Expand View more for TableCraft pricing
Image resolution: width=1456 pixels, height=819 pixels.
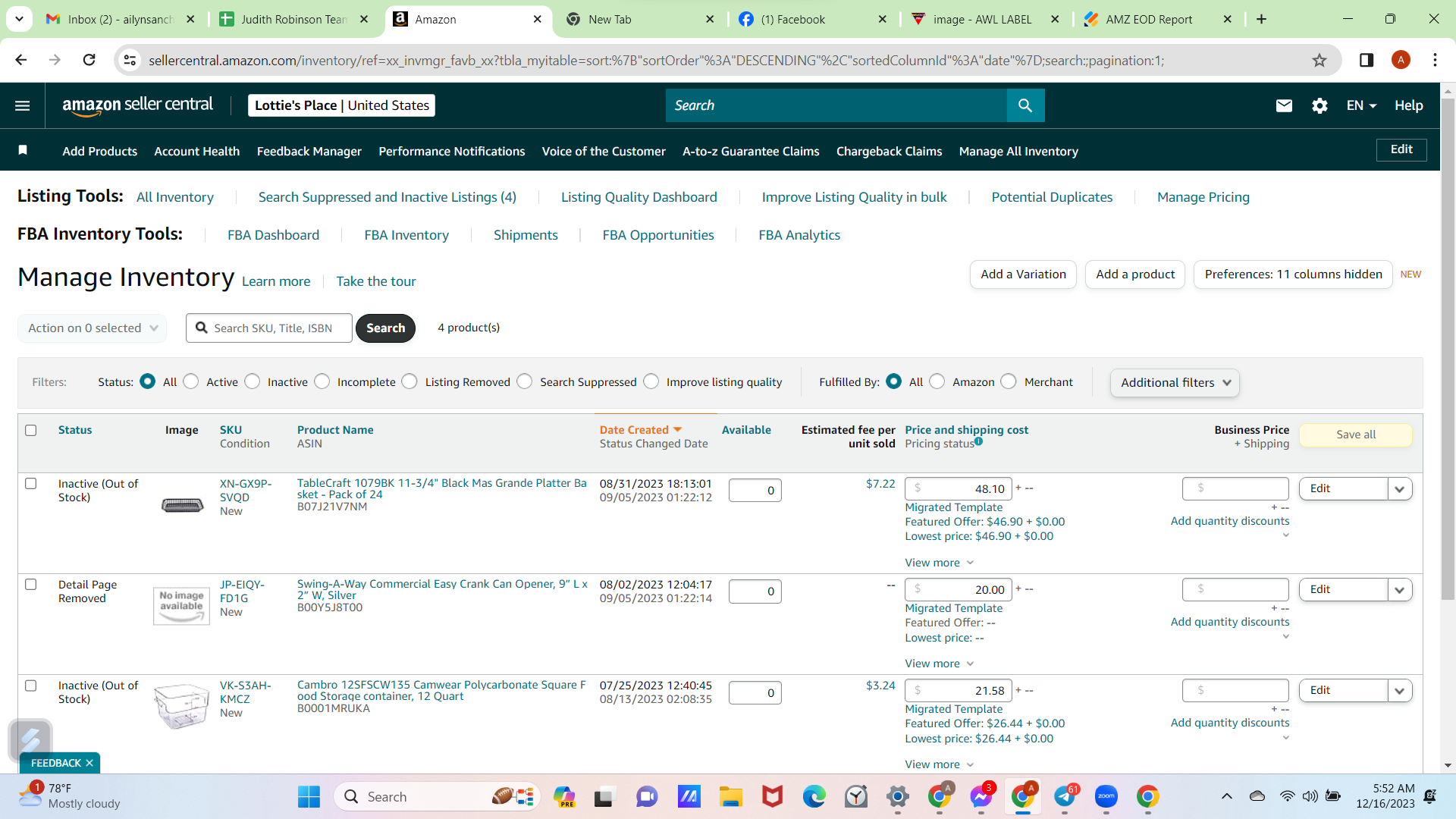coord(939,563)
